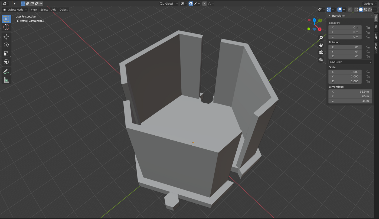Activate the Transform tool
The width and height of the screenshot is (379, 219).
(6, 61)
